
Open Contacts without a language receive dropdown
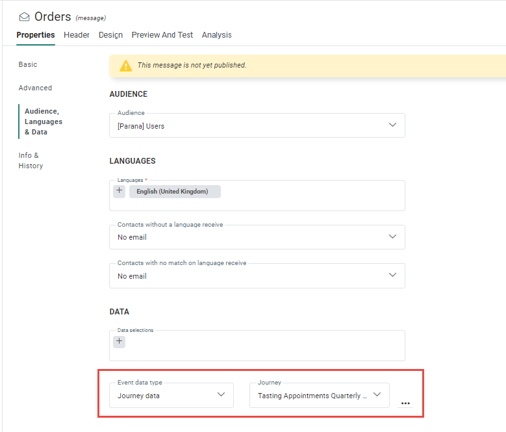pos(257,237)
